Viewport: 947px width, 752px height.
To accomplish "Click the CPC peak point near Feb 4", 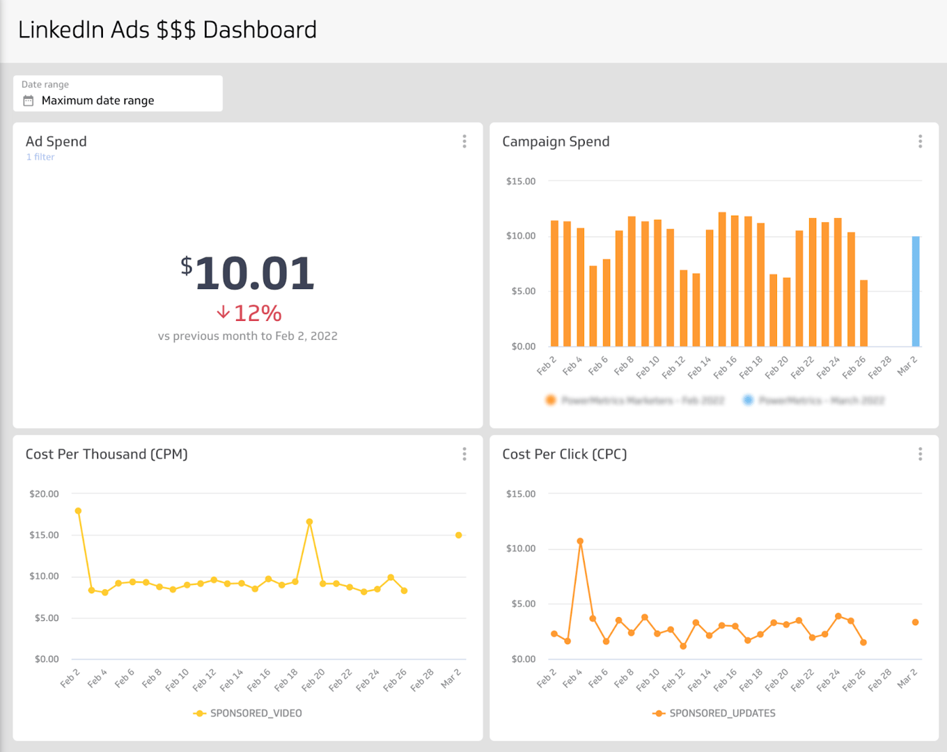I will click(x=580, y=541).
